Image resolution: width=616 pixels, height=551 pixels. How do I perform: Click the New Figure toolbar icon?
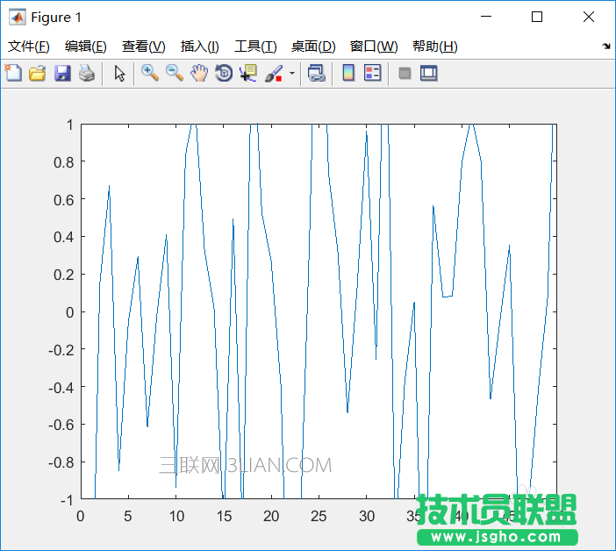point(13,73)
